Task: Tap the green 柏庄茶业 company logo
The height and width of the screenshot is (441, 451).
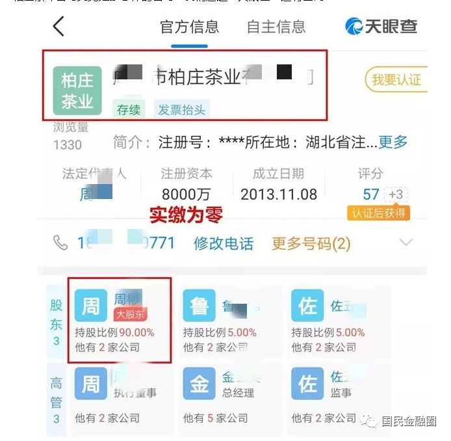Action: pos(77,90)
